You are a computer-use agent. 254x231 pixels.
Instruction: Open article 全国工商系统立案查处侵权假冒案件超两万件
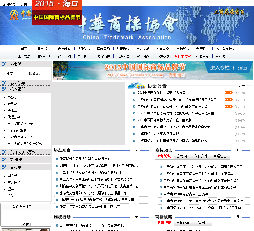point(91,172)
